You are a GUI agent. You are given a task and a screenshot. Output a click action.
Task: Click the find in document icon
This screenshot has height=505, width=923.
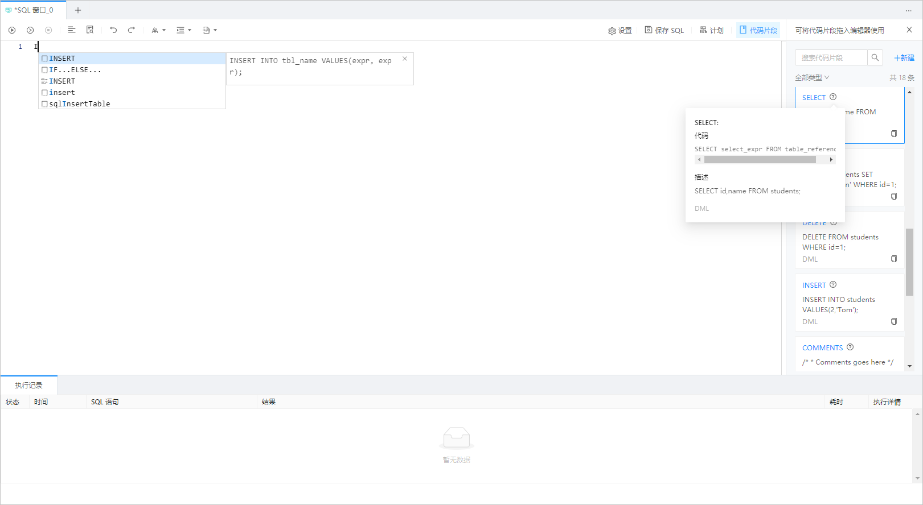90,30
